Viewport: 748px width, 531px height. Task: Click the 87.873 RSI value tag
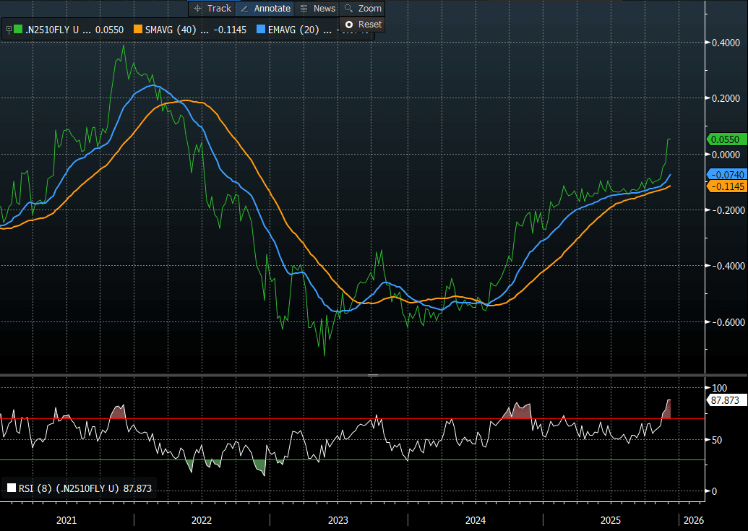point(725,399)
